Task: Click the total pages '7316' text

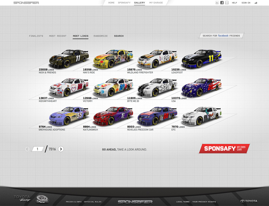Action: pyautogui.click(x=52, y=149)
